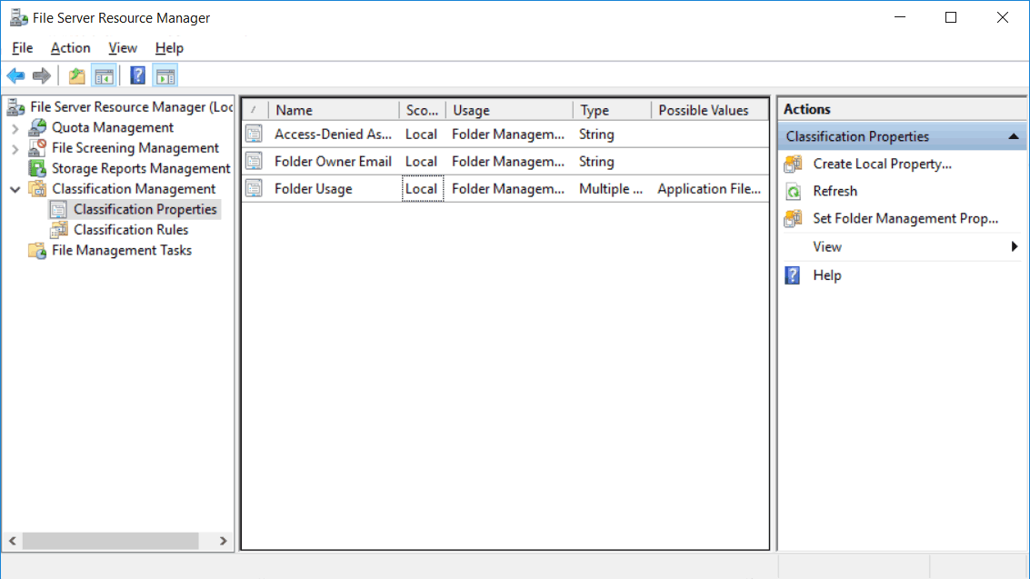The height and width of the screenshot is (579, 1030).
Task: Select the Folder Owner Email property name
Action: [333, 162]
